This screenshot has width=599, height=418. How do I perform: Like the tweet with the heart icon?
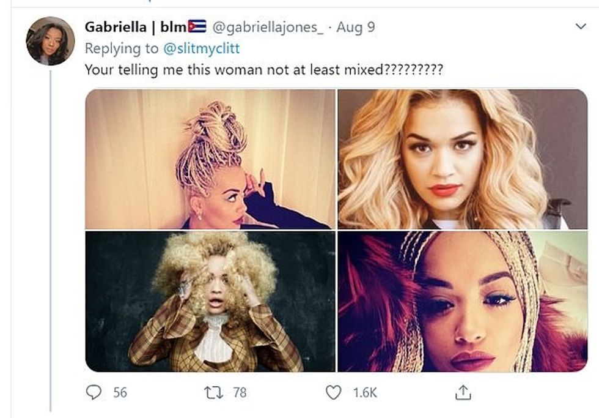pyautogui.click(x=333, y=392)
